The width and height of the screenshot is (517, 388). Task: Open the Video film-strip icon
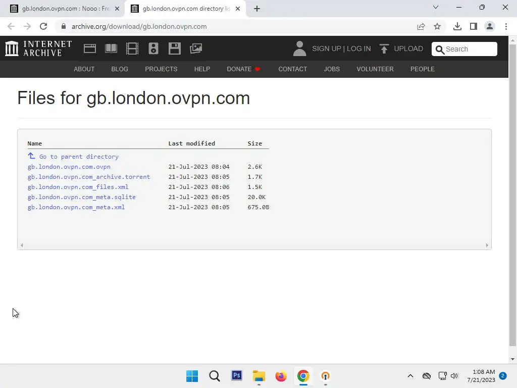point(132,48)
